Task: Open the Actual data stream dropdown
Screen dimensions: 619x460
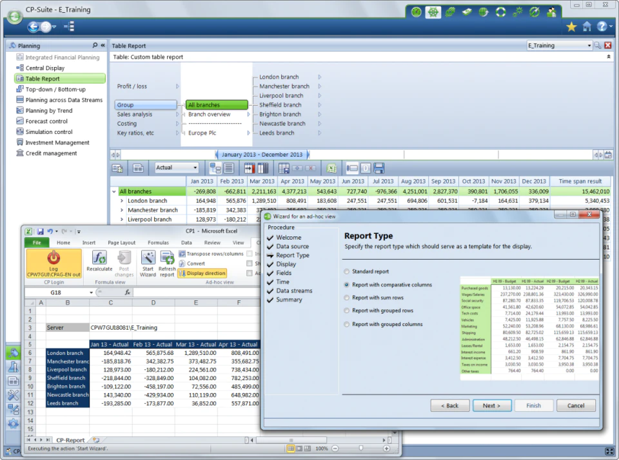Action: 177,168
